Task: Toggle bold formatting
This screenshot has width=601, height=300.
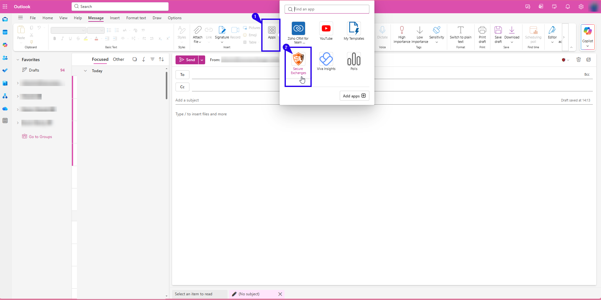Action: [55, 38]
